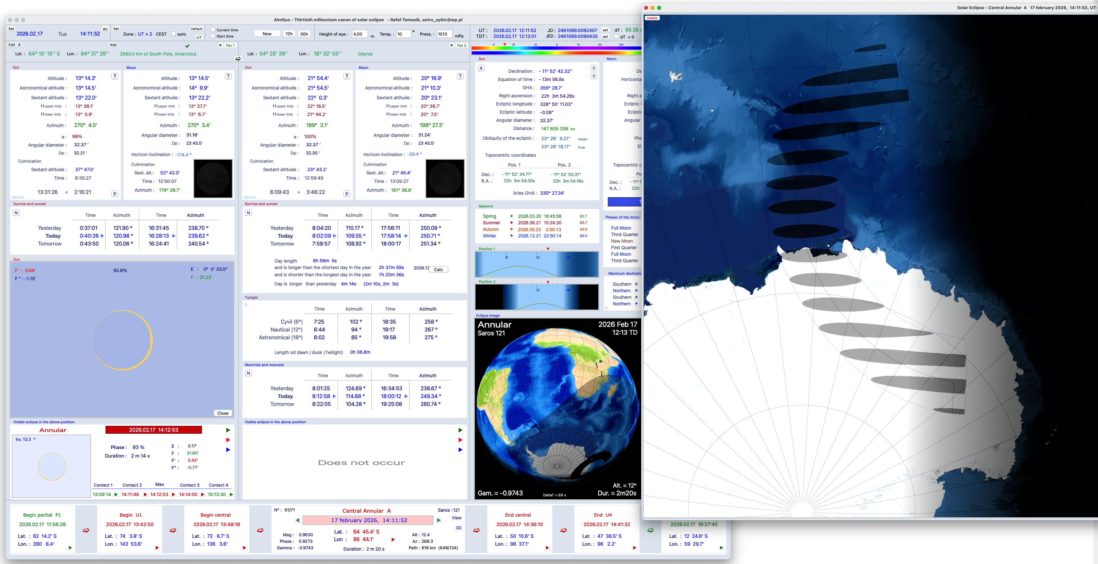
Task: Click red arrow between Begin partial P1 and Begin U1
Action: coord(86,530)
